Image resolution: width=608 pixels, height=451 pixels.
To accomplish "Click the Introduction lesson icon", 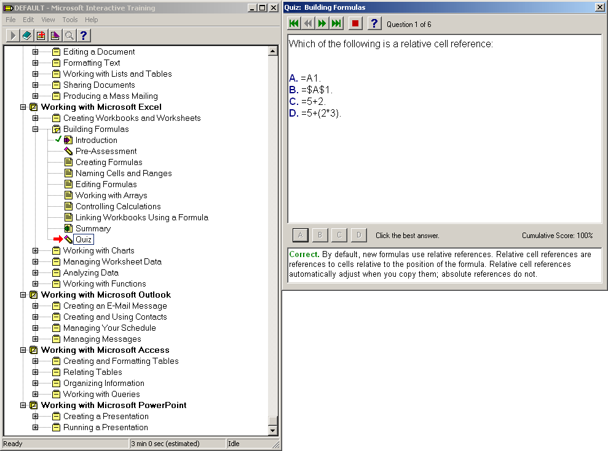I will [68, 140].
